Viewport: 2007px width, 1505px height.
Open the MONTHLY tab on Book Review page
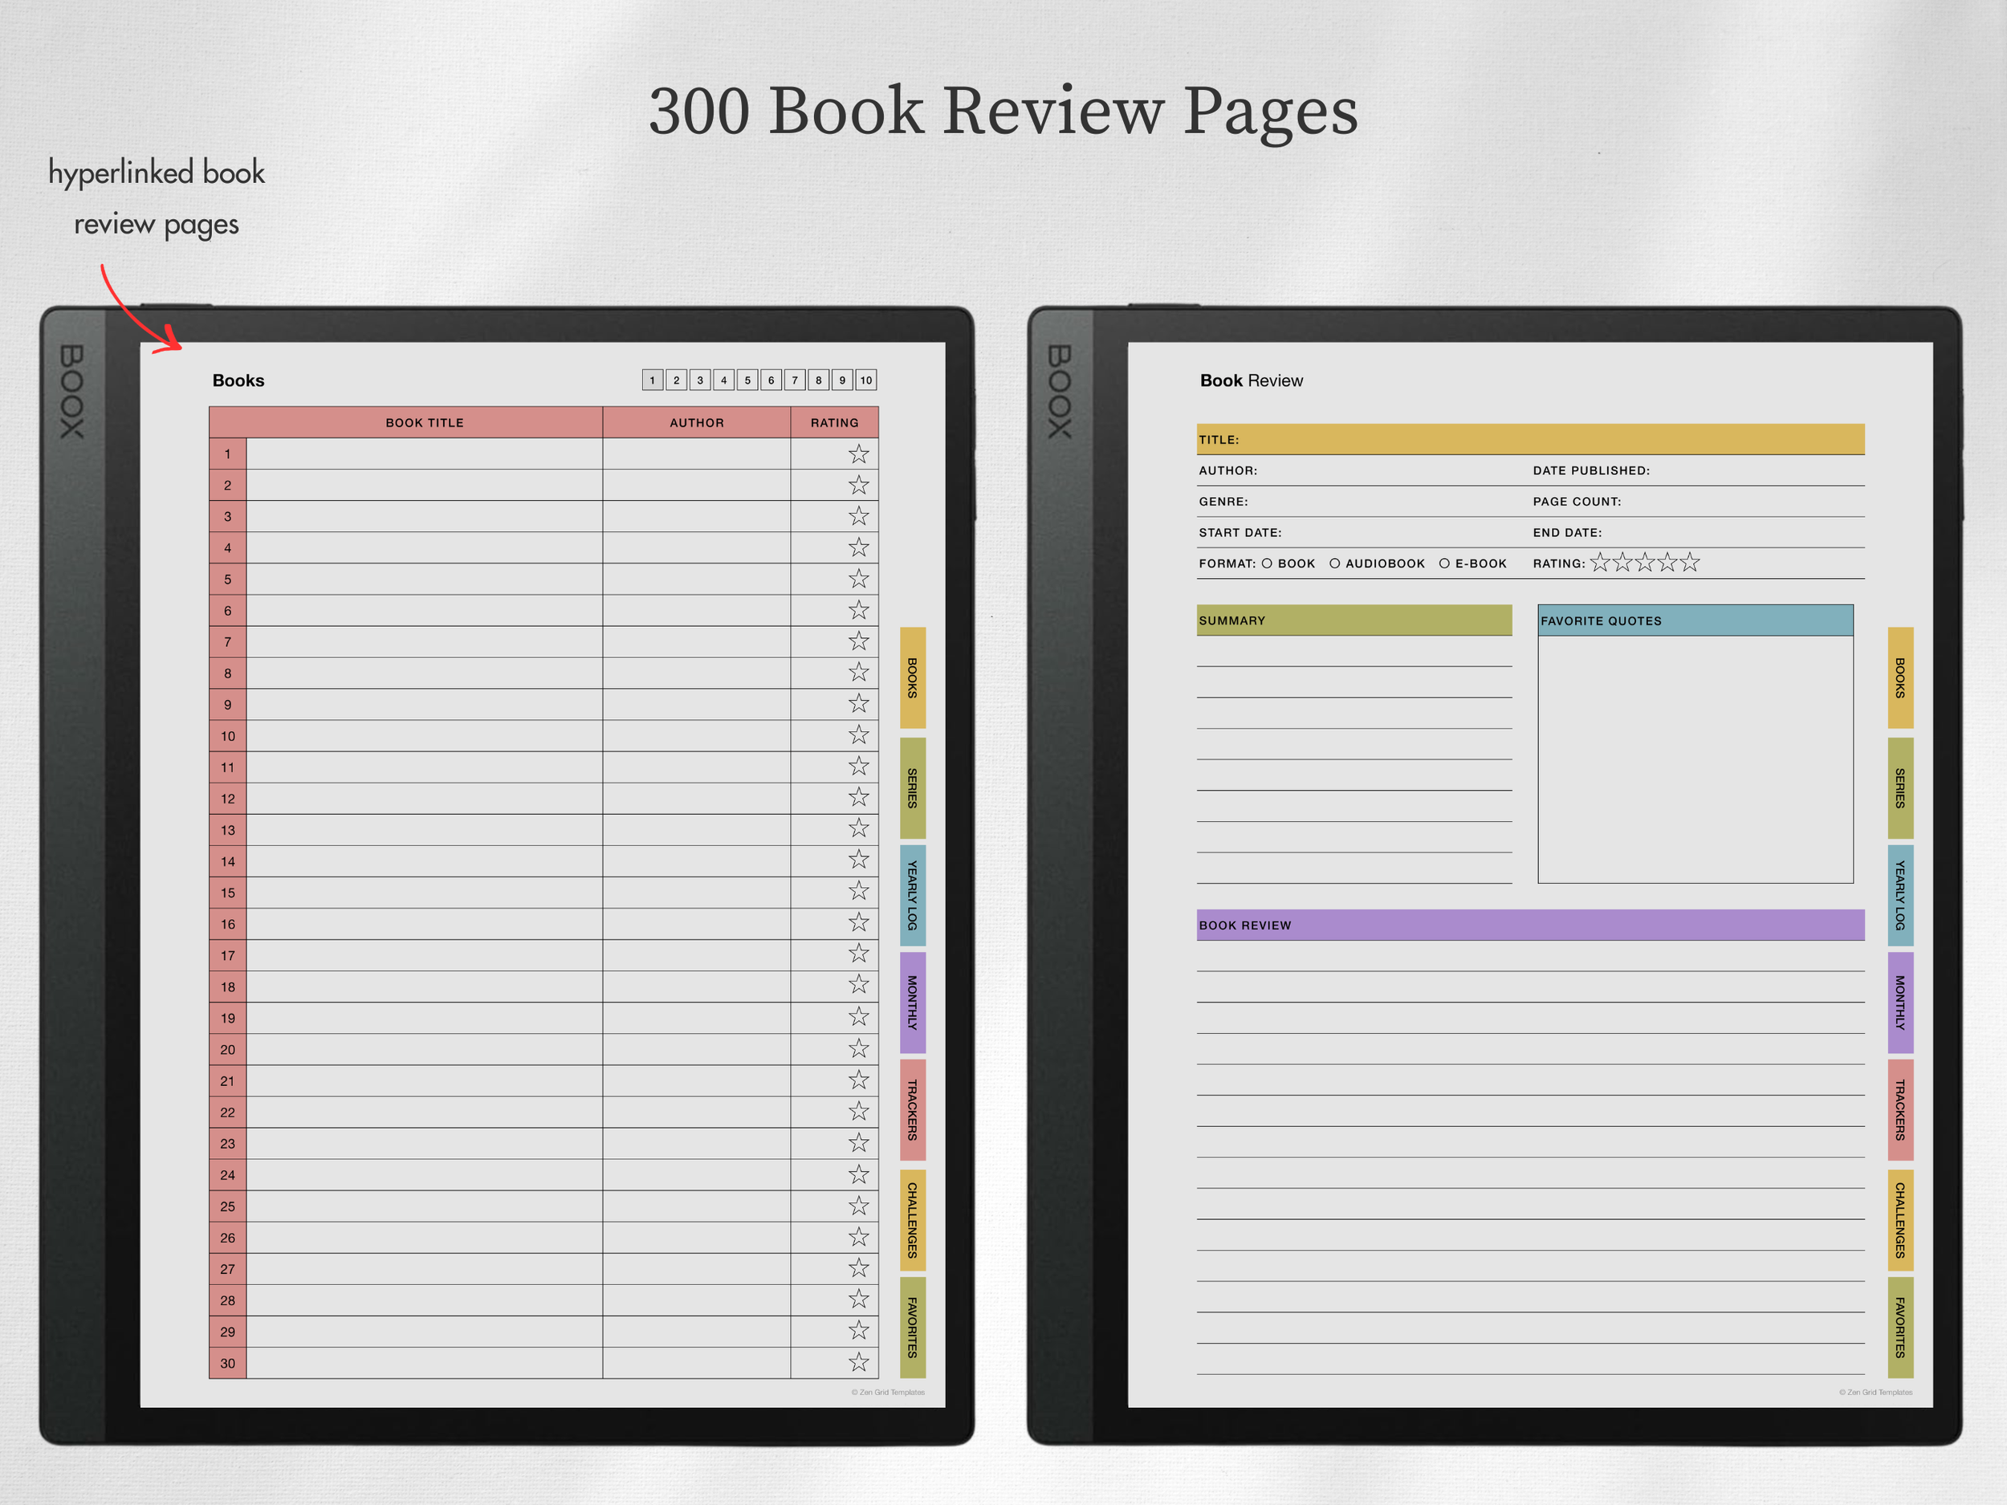(x=1901, y=1003)
